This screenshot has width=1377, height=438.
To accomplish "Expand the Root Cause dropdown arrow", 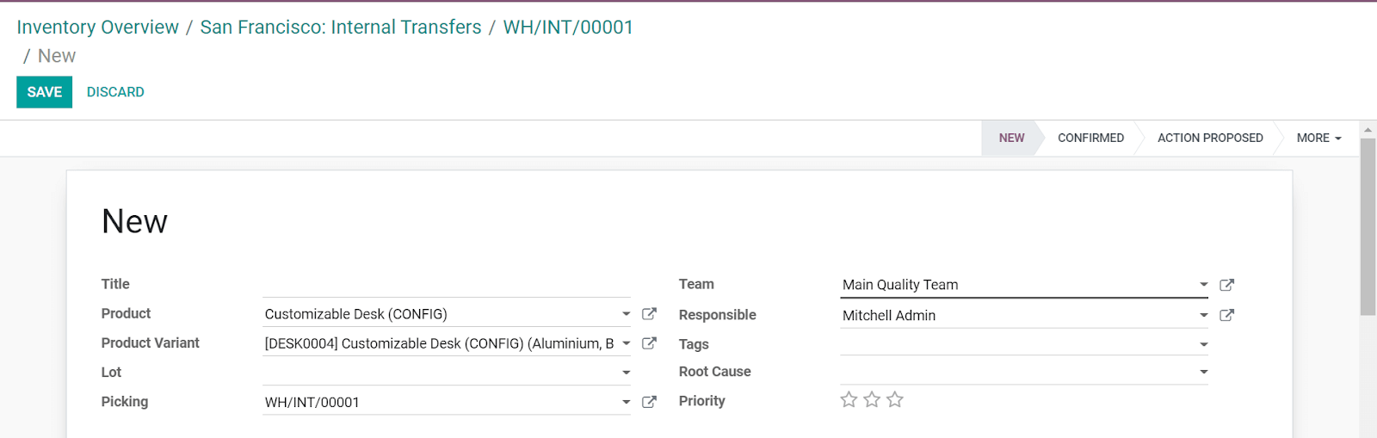I will (1204, 372).
